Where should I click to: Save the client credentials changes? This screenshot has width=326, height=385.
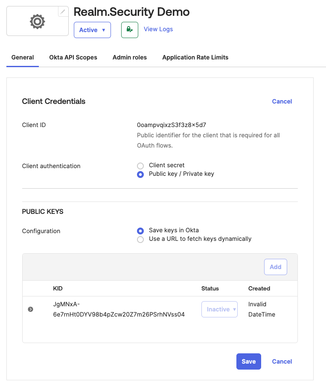248,361
